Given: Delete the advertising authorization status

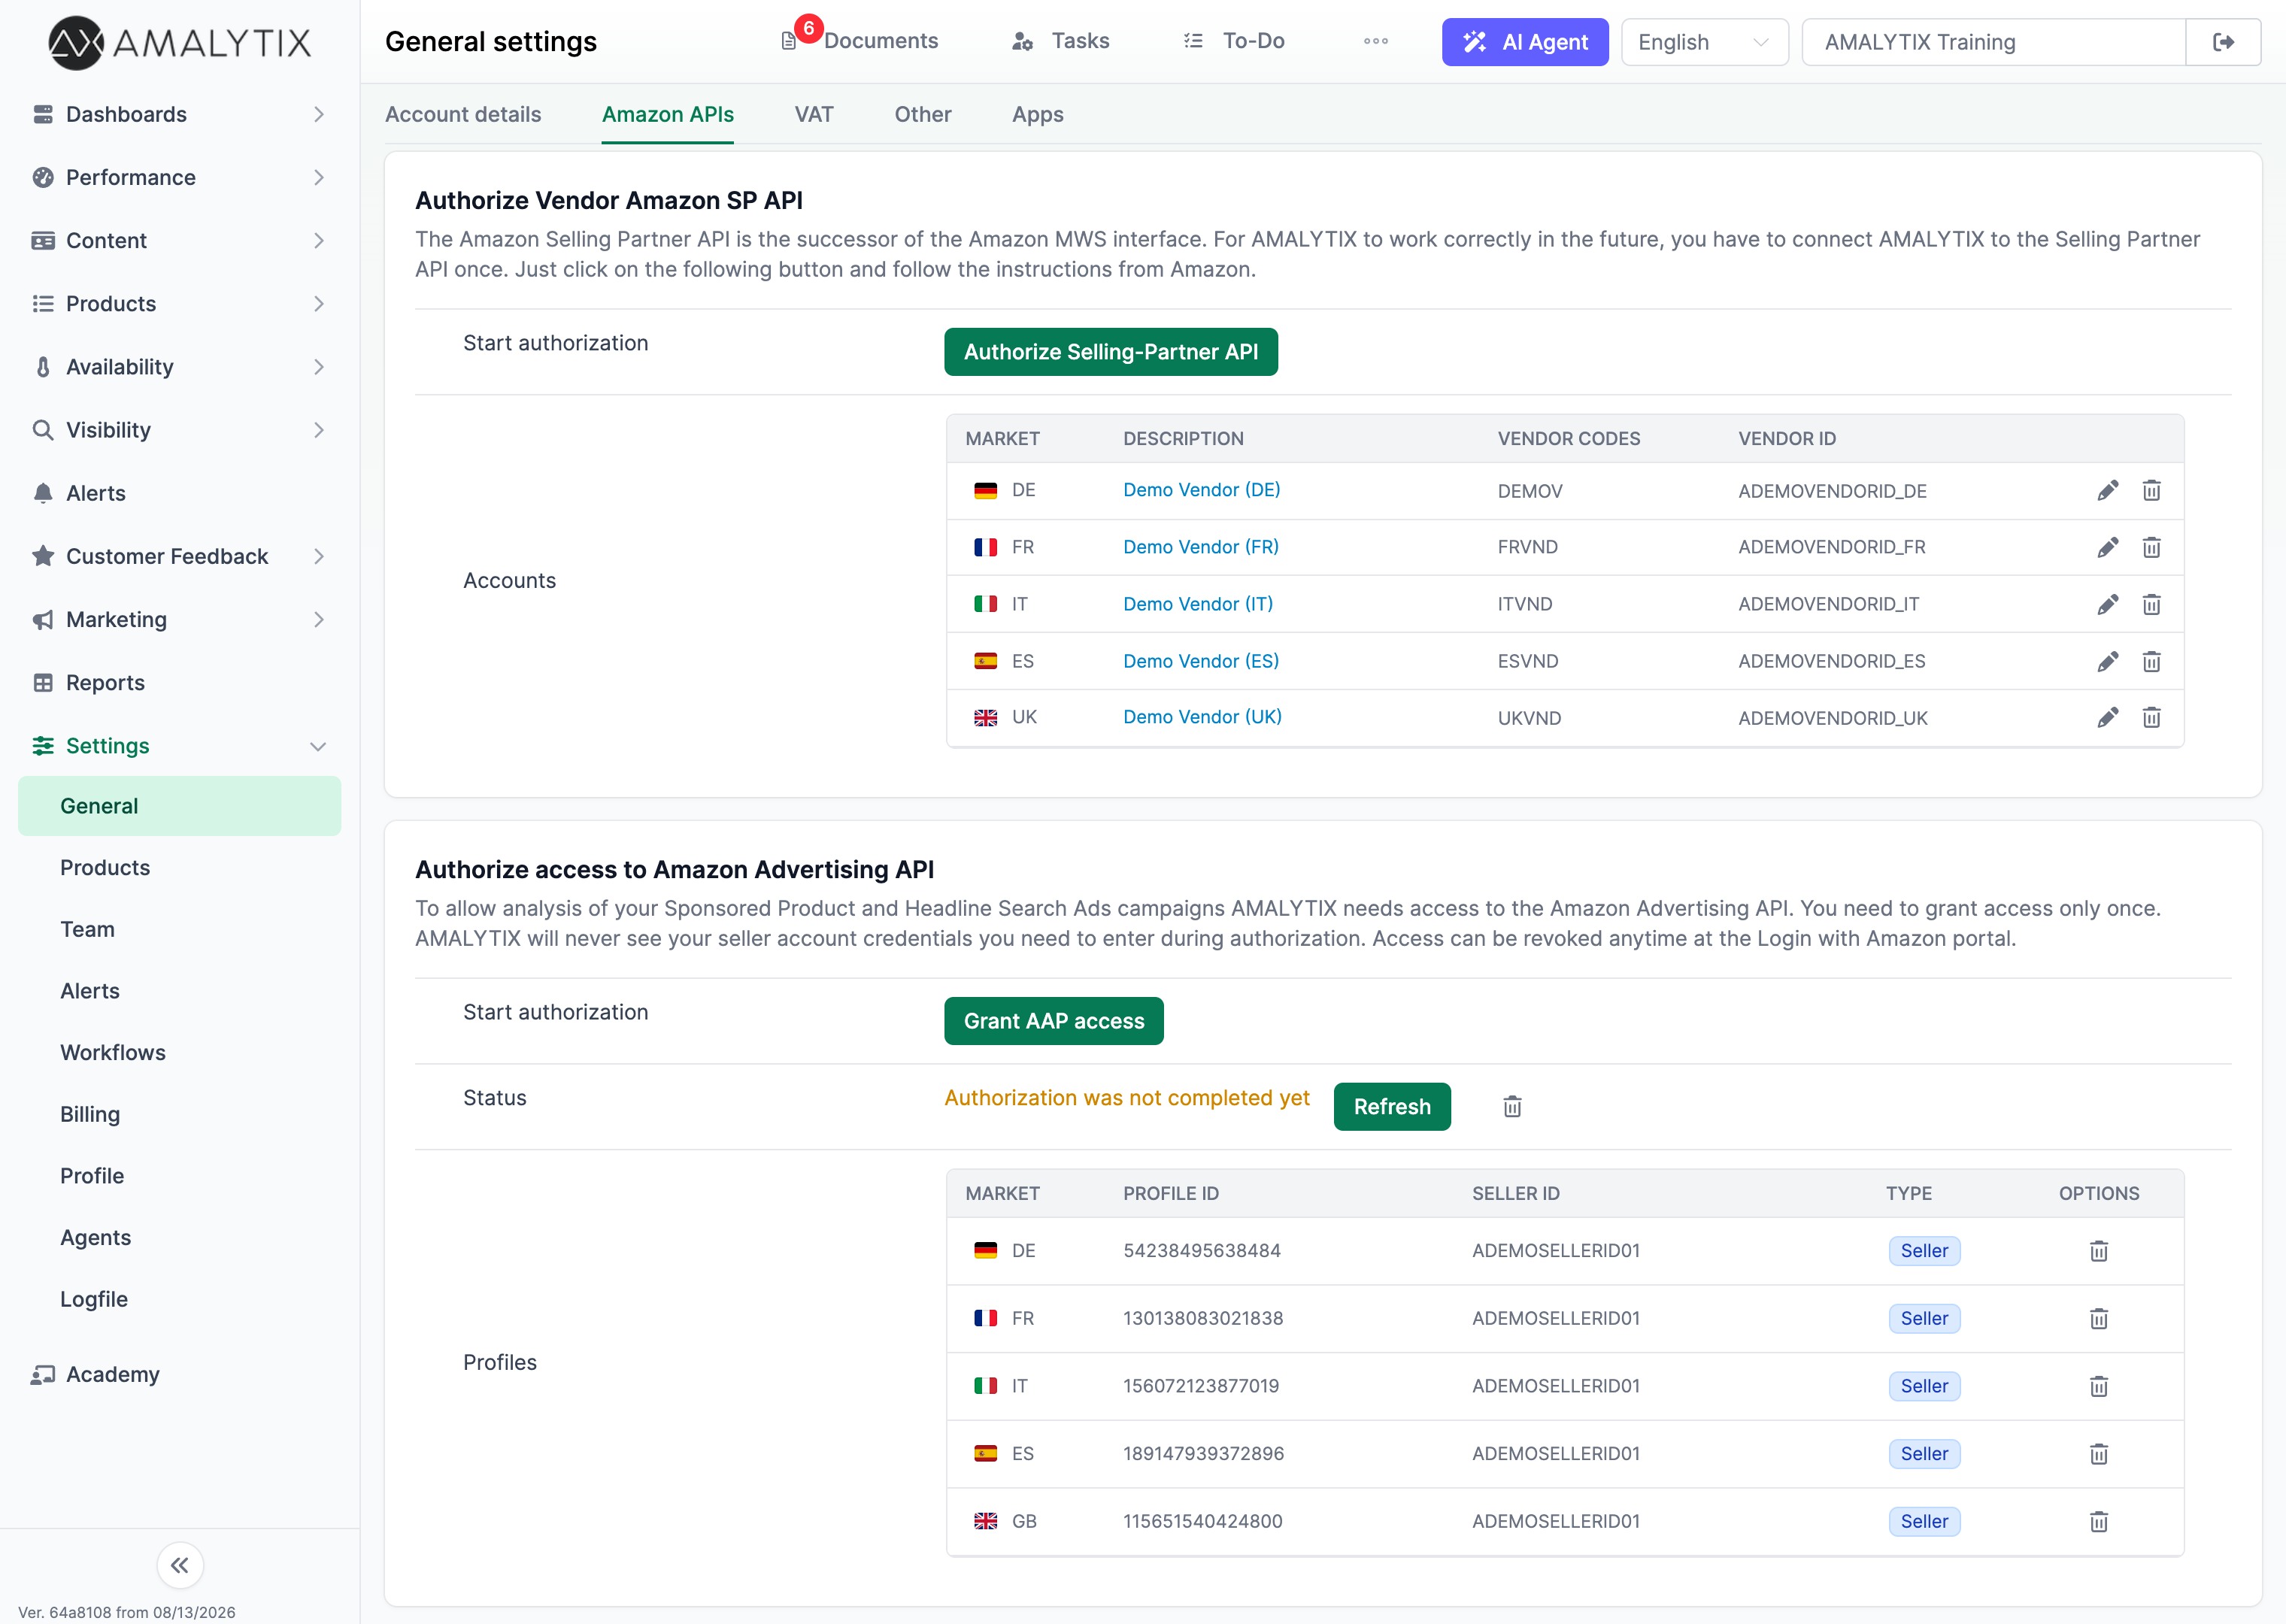Looking at the screenshot, I should [1512, 1106].
